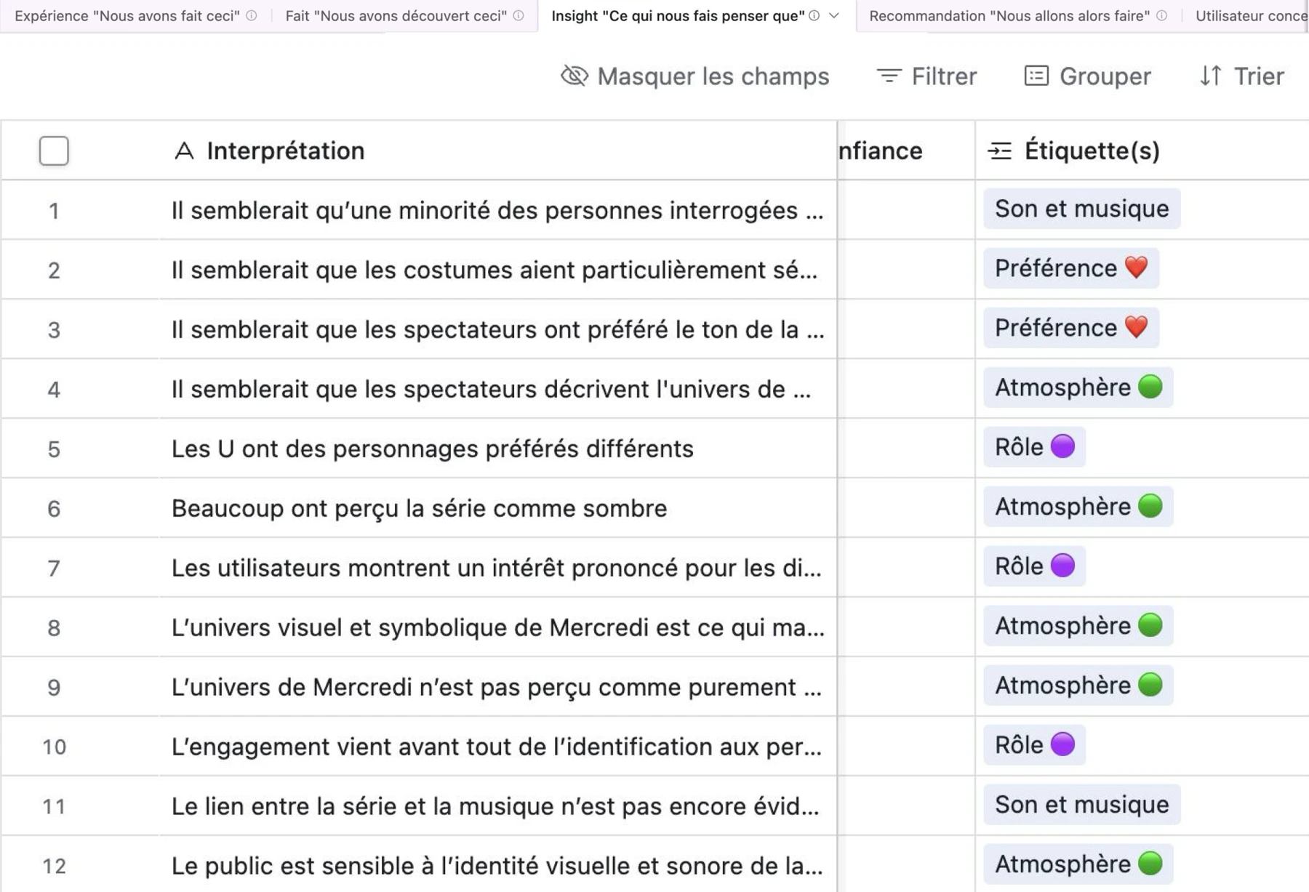Click the text-type icon beside Interprétation header

(x=185, y=150)
